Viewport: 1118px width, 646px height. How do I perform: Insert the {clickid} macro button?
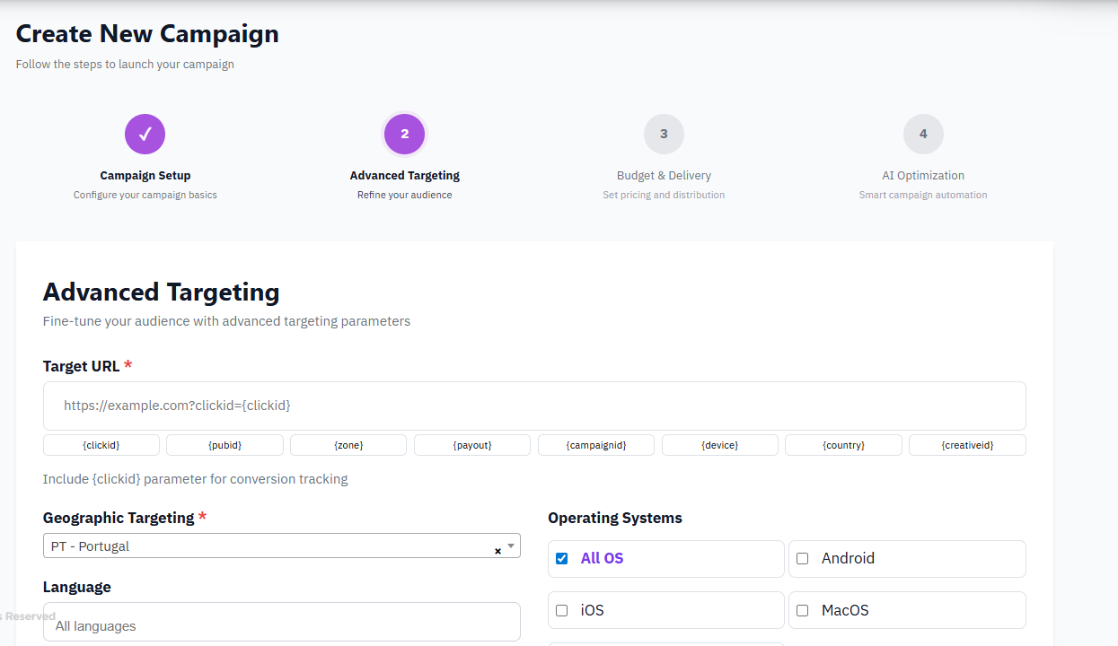[x=101, y=445]
